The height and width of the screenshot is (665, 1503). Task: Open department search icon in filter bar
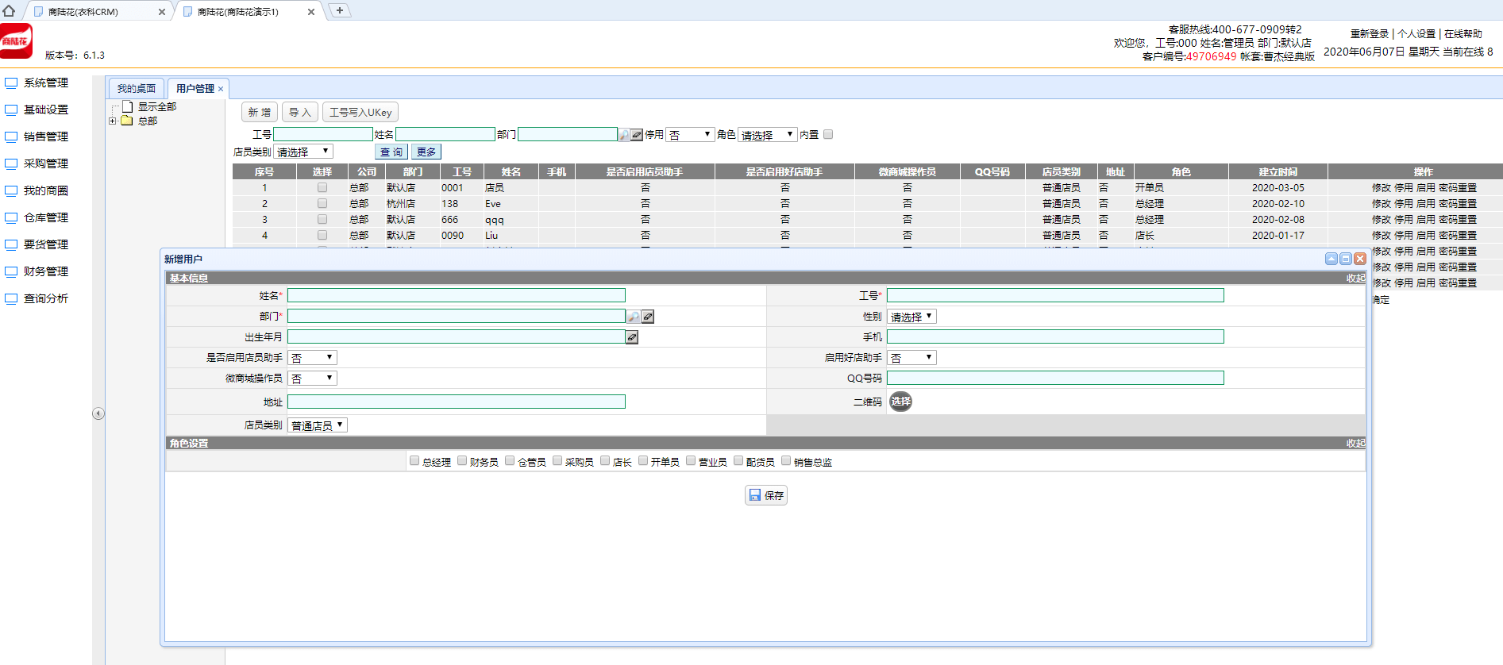pyautogui.click(x=624, y=135)
